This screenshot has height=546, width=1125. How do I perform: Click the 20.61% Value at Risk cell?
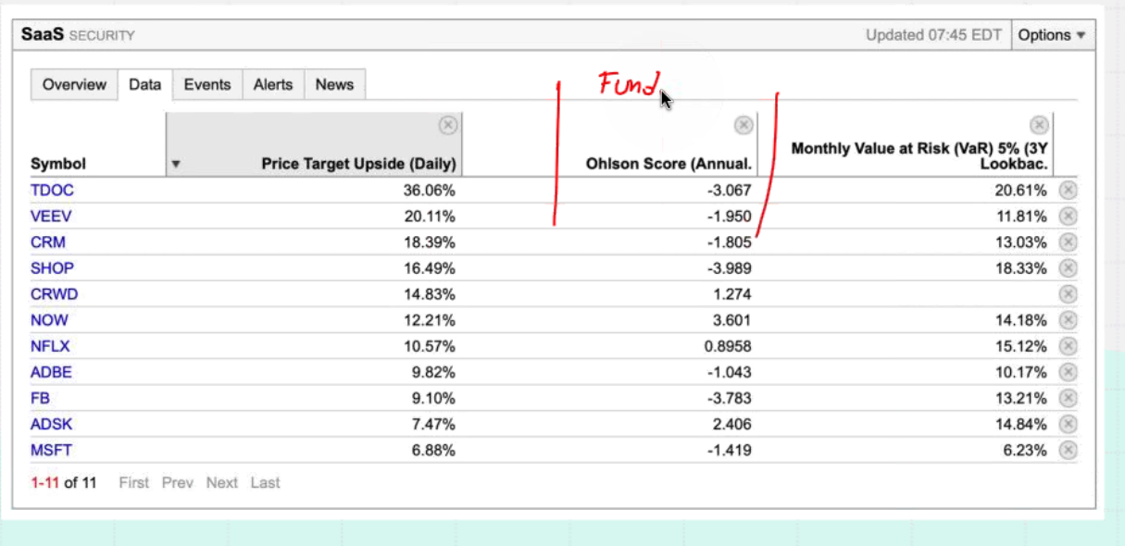[x=1023, y=190]
